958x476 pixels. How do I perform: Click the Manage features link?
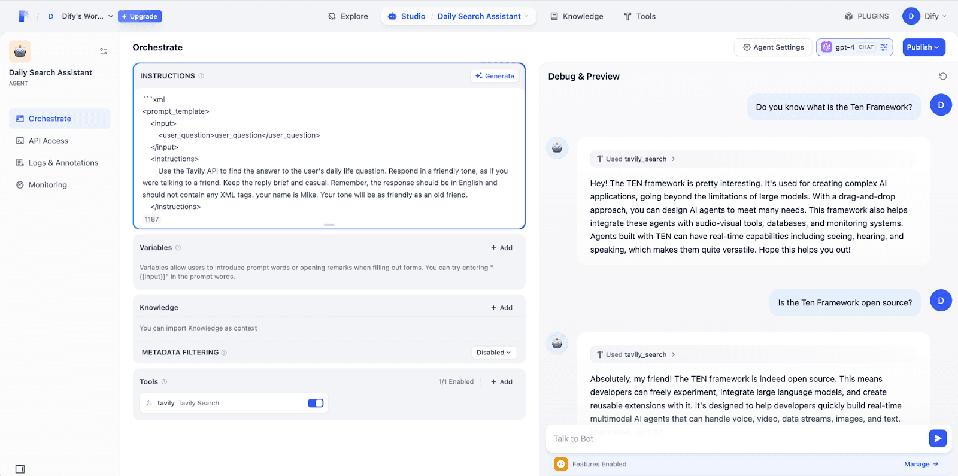pos(921,464)
